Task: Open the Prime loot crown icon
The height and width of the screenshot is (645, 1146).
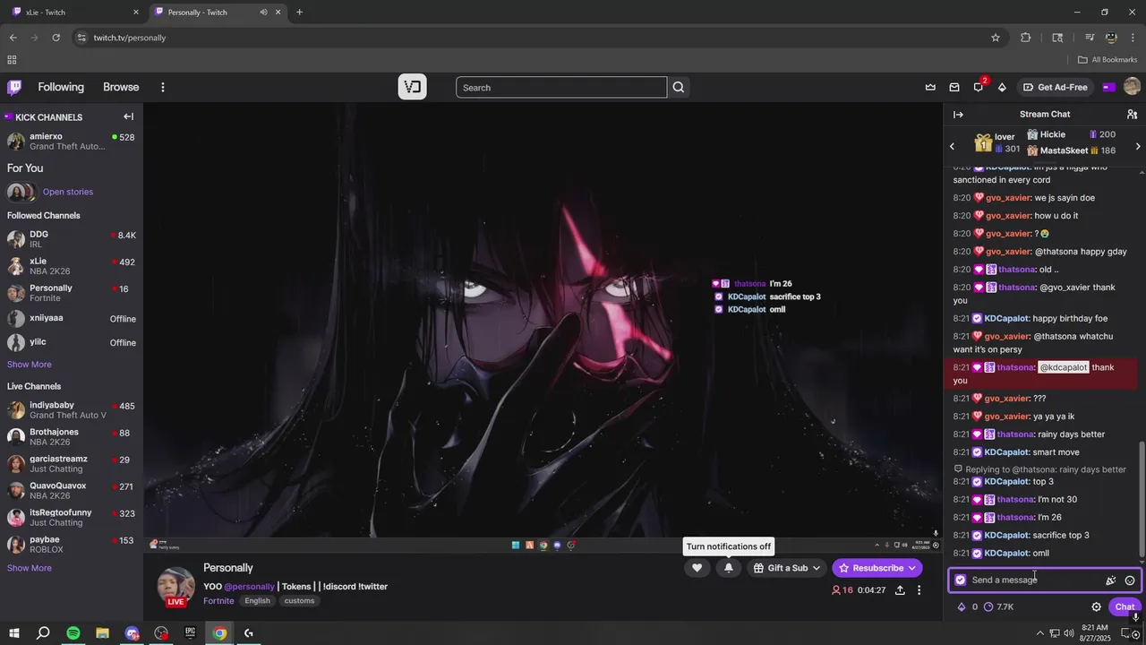Action: pyautogui.click(x=930, y=87)
